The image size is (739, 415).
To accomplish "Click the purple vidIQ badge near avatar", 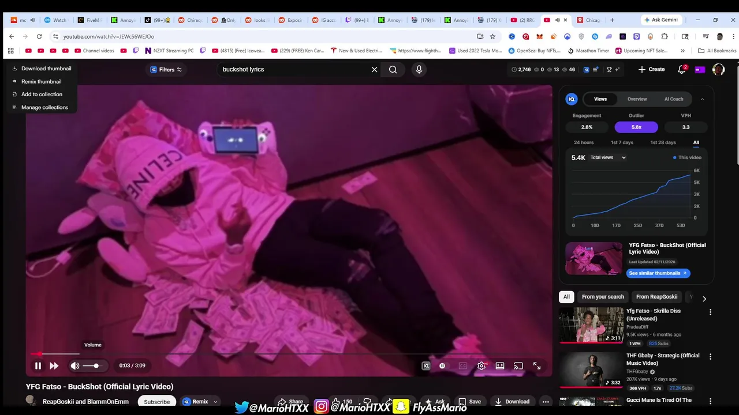I will [700, 69].
